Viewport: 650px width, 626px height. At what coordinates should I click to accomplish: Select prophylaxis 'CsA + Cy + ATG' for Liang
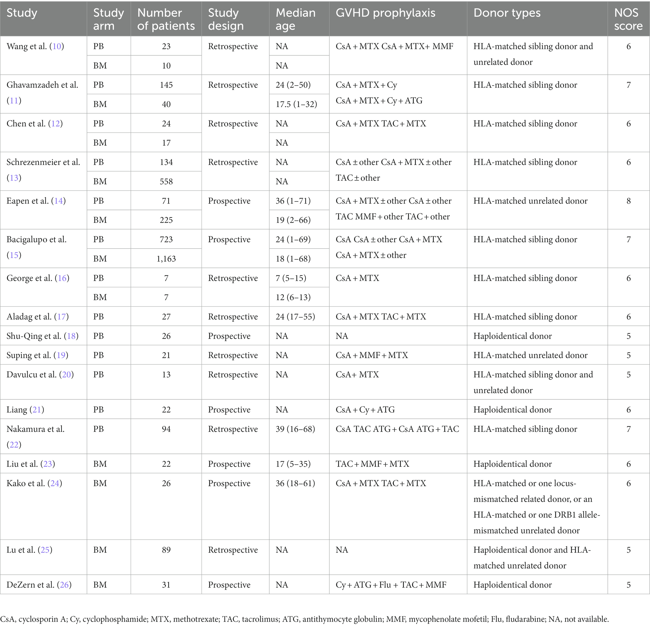click(365, 410)
